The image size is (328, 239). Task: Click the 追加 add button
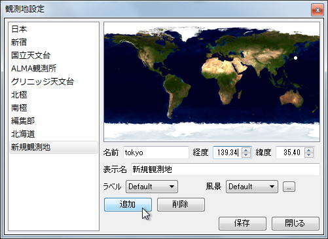click(128, 204)
